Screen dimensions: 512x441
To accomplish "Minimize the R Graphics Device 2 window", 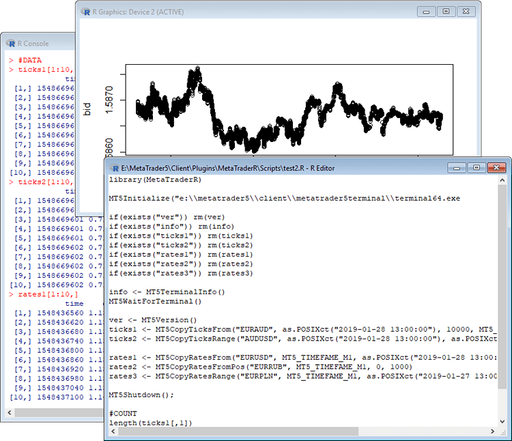I will [x=426, y=12].
